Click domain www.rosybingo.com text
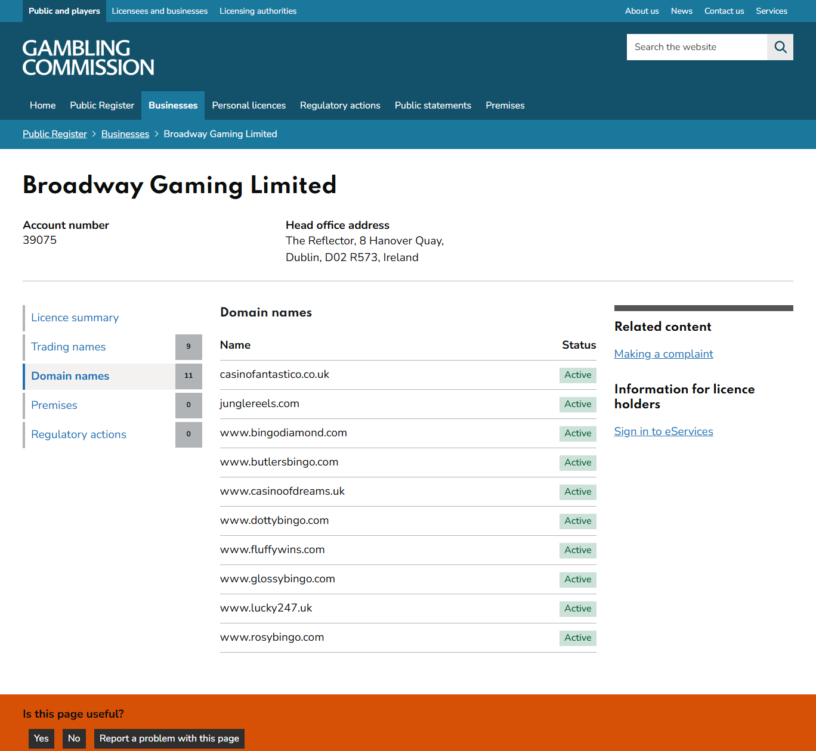The image size is (816, 751). pos(272,637)
